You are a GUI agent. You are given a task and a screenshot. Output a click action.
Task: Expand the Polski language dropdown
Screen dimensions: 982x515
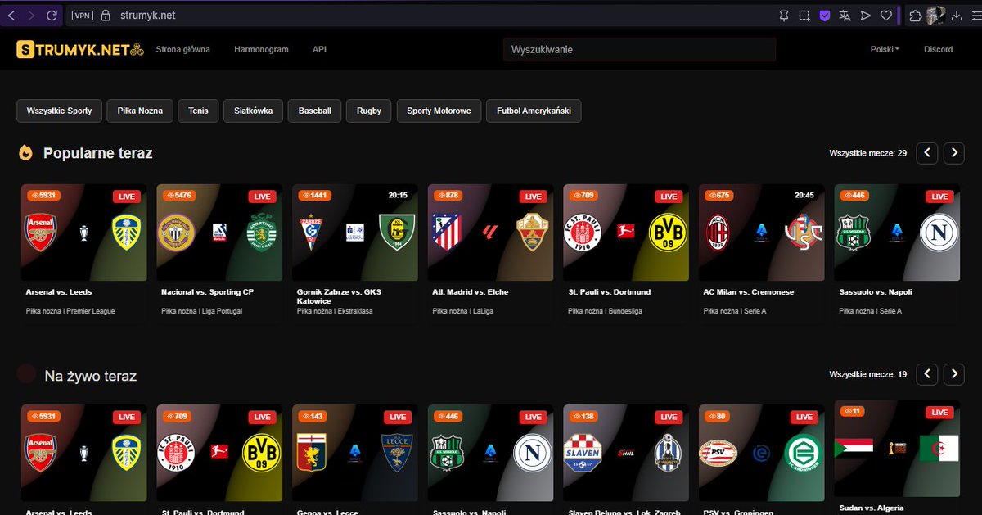click(x=885, y=49)
